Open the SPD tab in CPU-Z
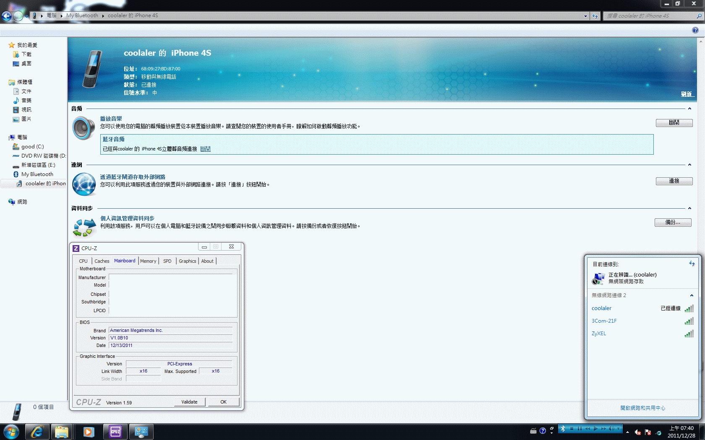The height and width of the screenshot is (440, 705). (167, 261)
